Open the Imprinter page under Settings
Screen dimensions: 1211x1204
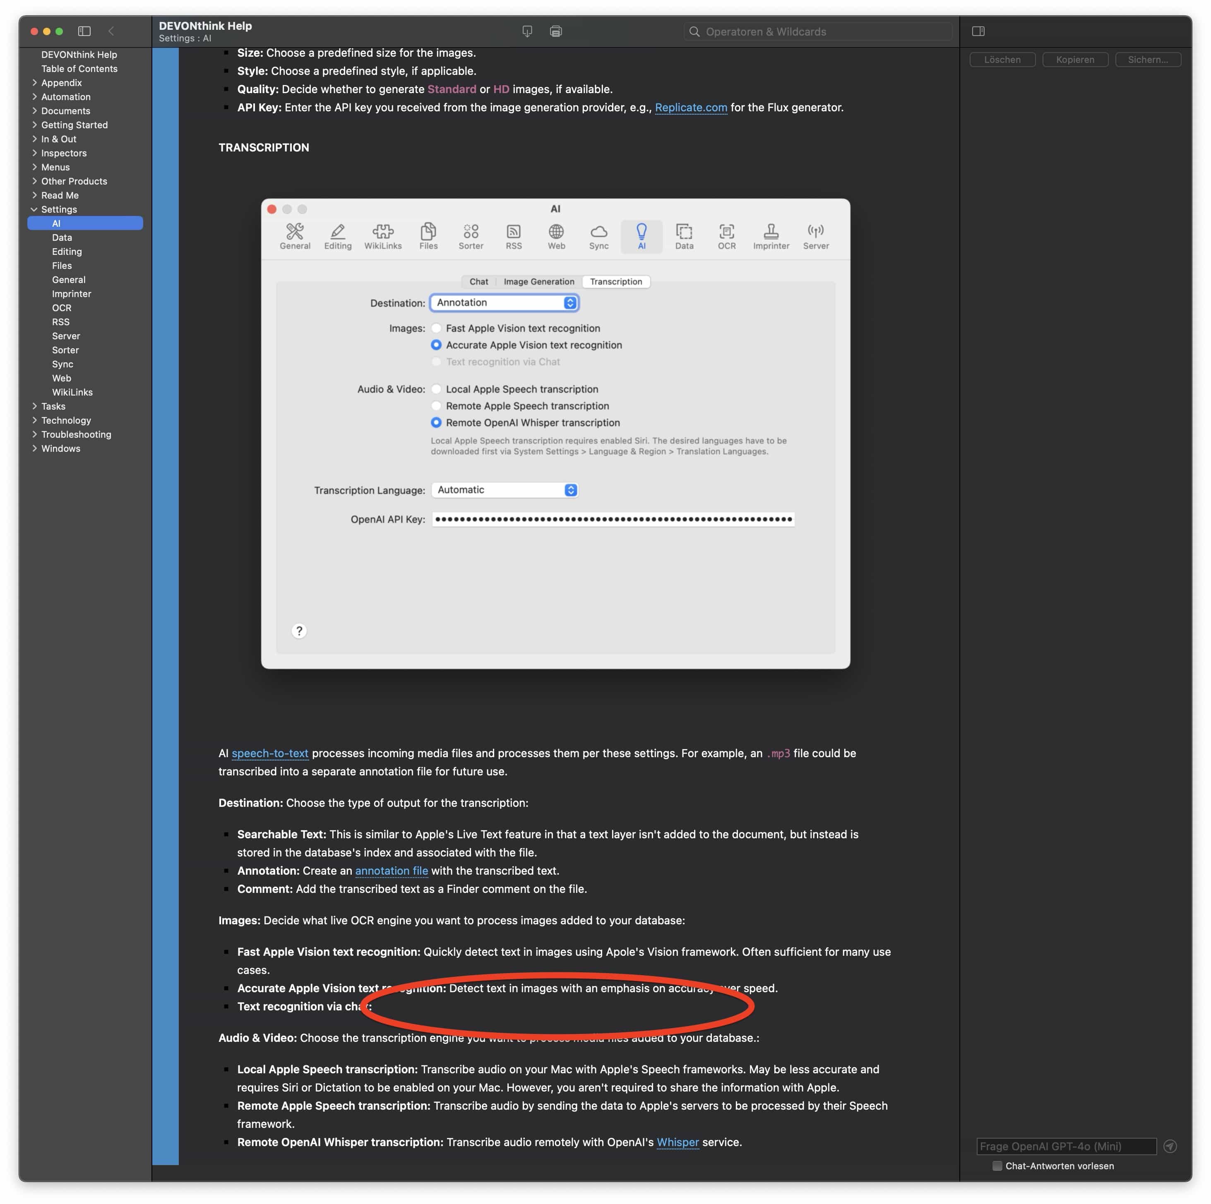pos(72,294)
